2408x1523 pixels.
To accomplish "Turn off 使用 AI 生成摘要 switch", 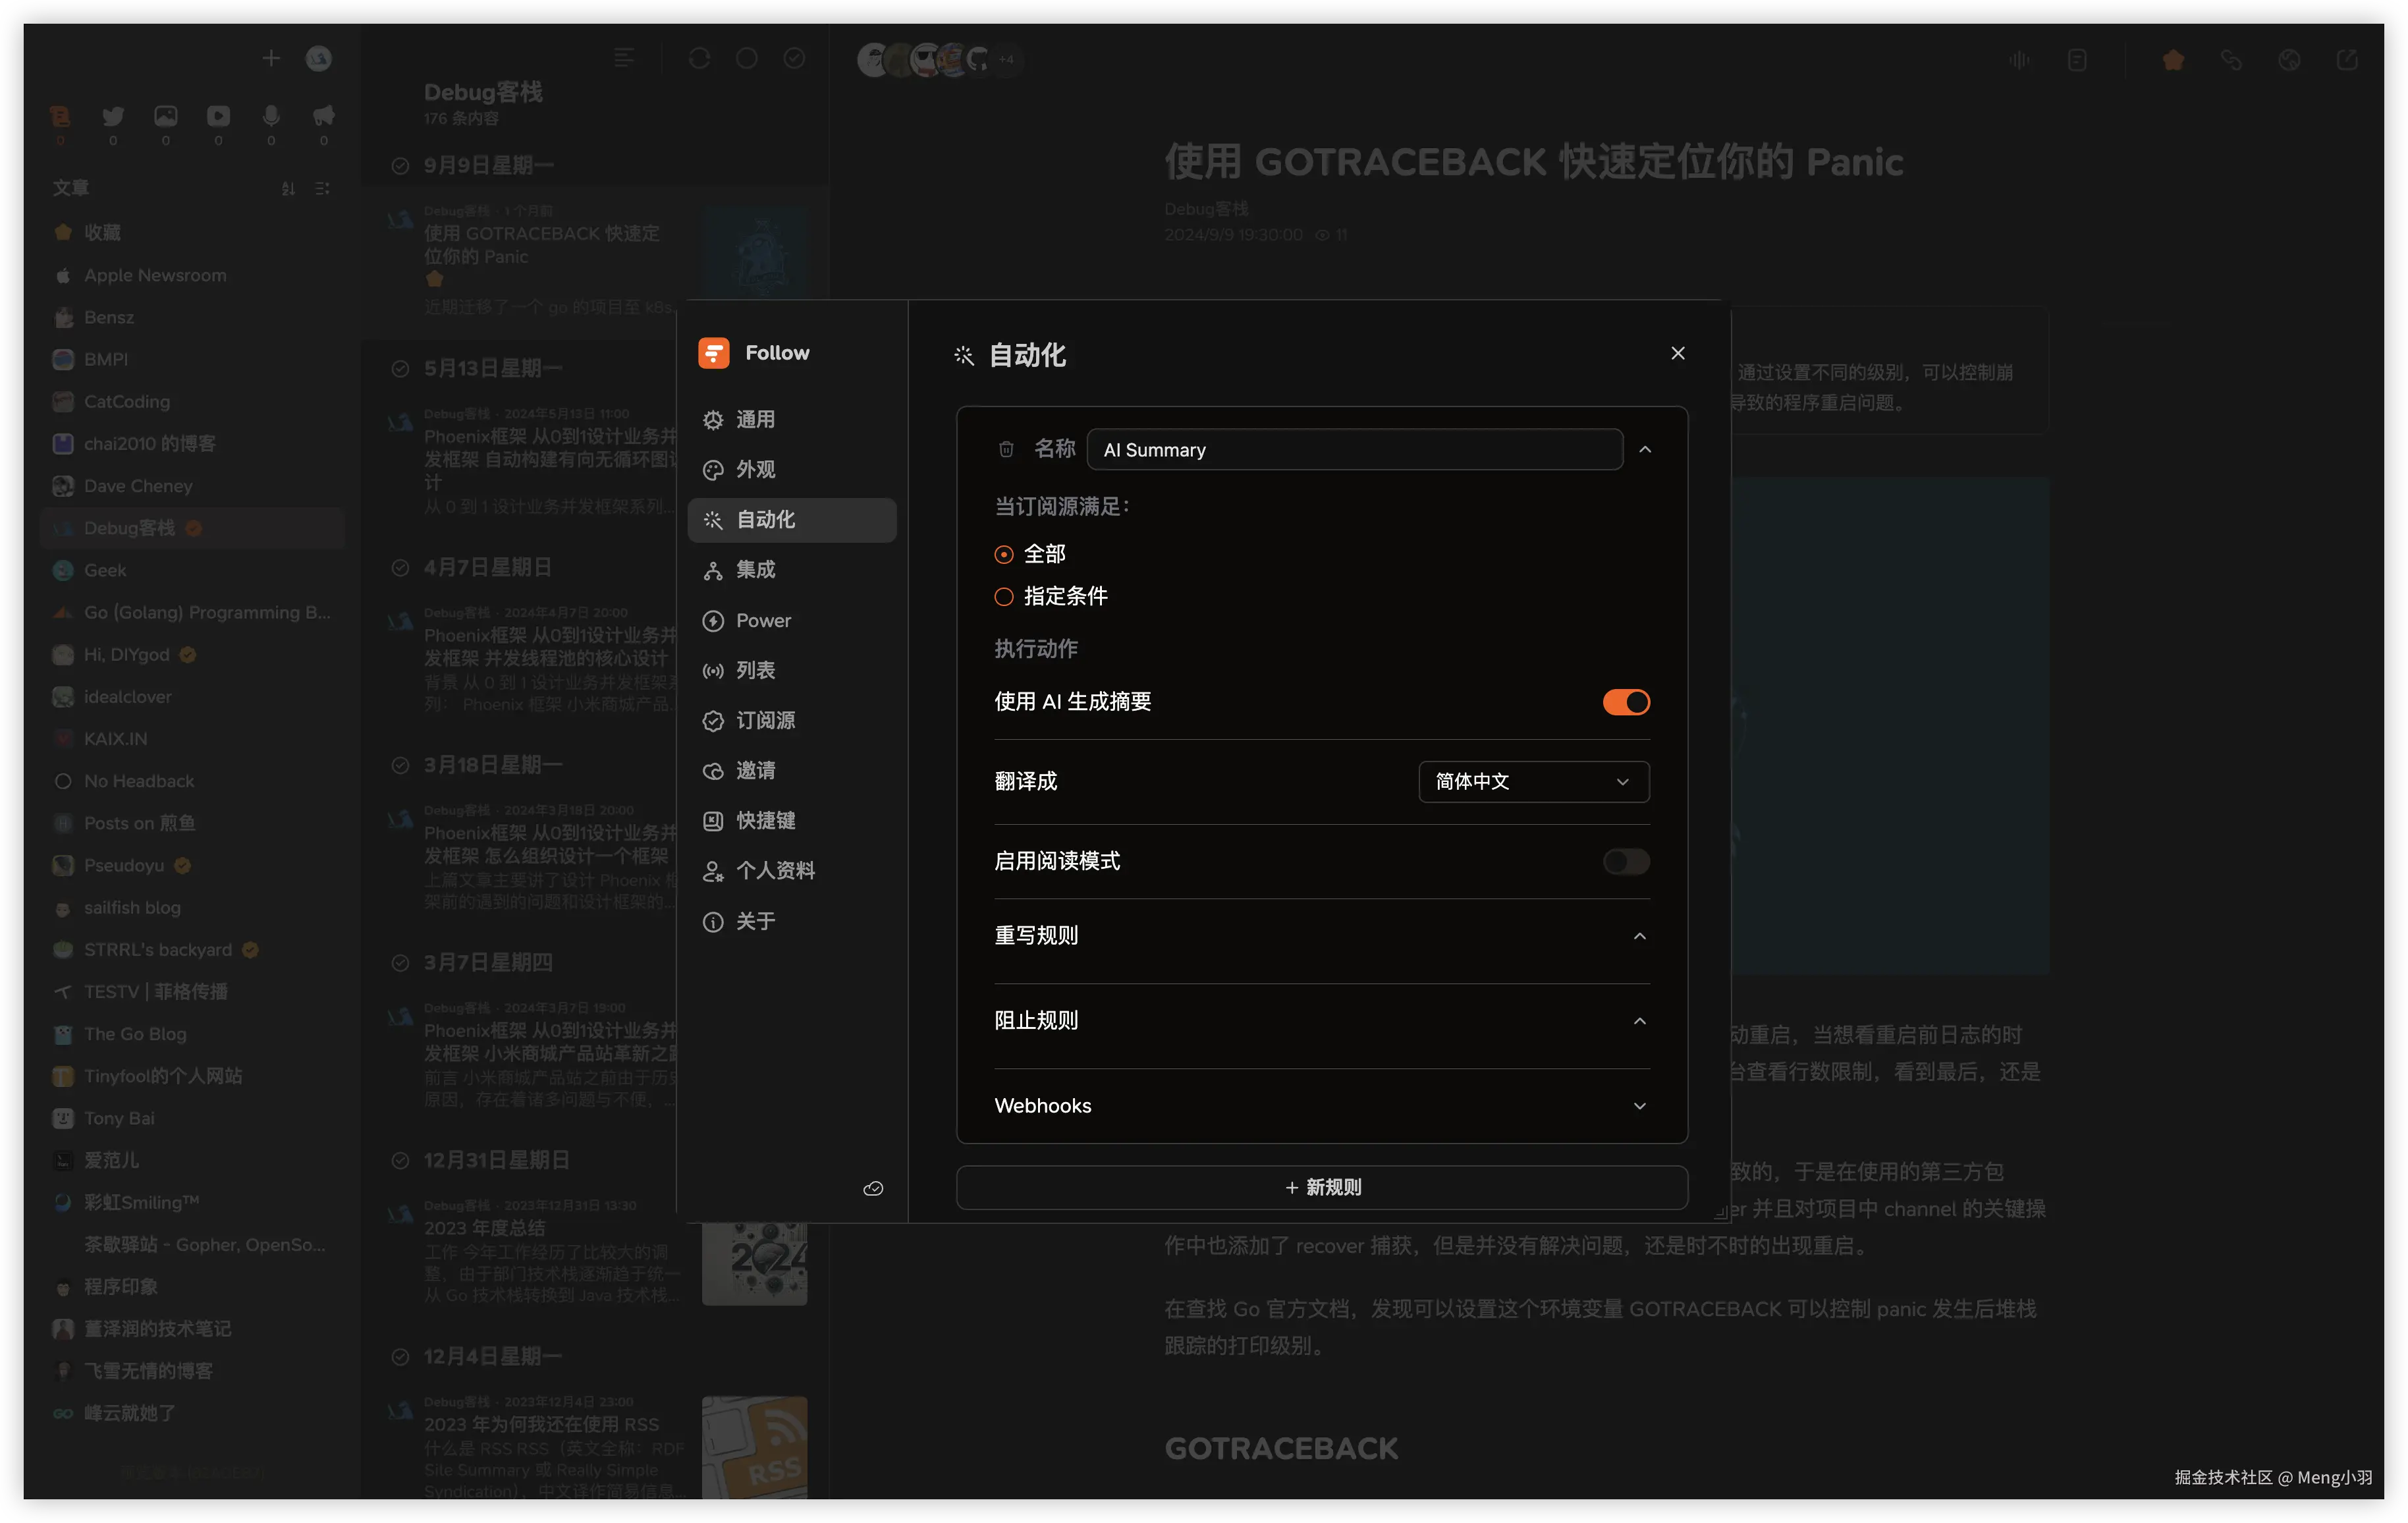I will pos(1626,702).
